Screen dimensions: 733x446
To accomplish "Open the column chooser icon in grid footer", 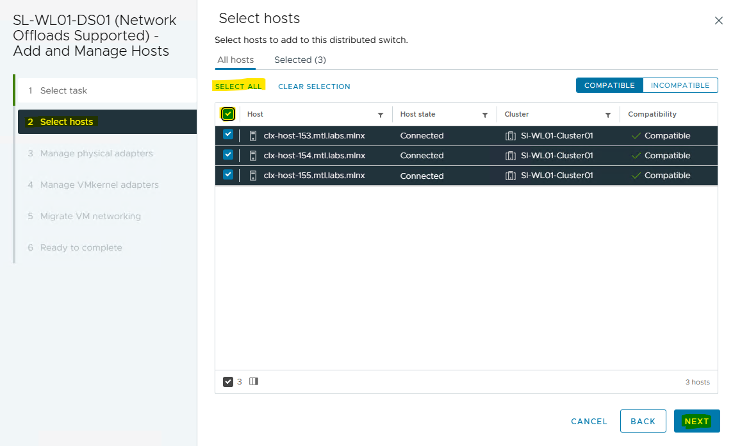I will pos(253,381).
